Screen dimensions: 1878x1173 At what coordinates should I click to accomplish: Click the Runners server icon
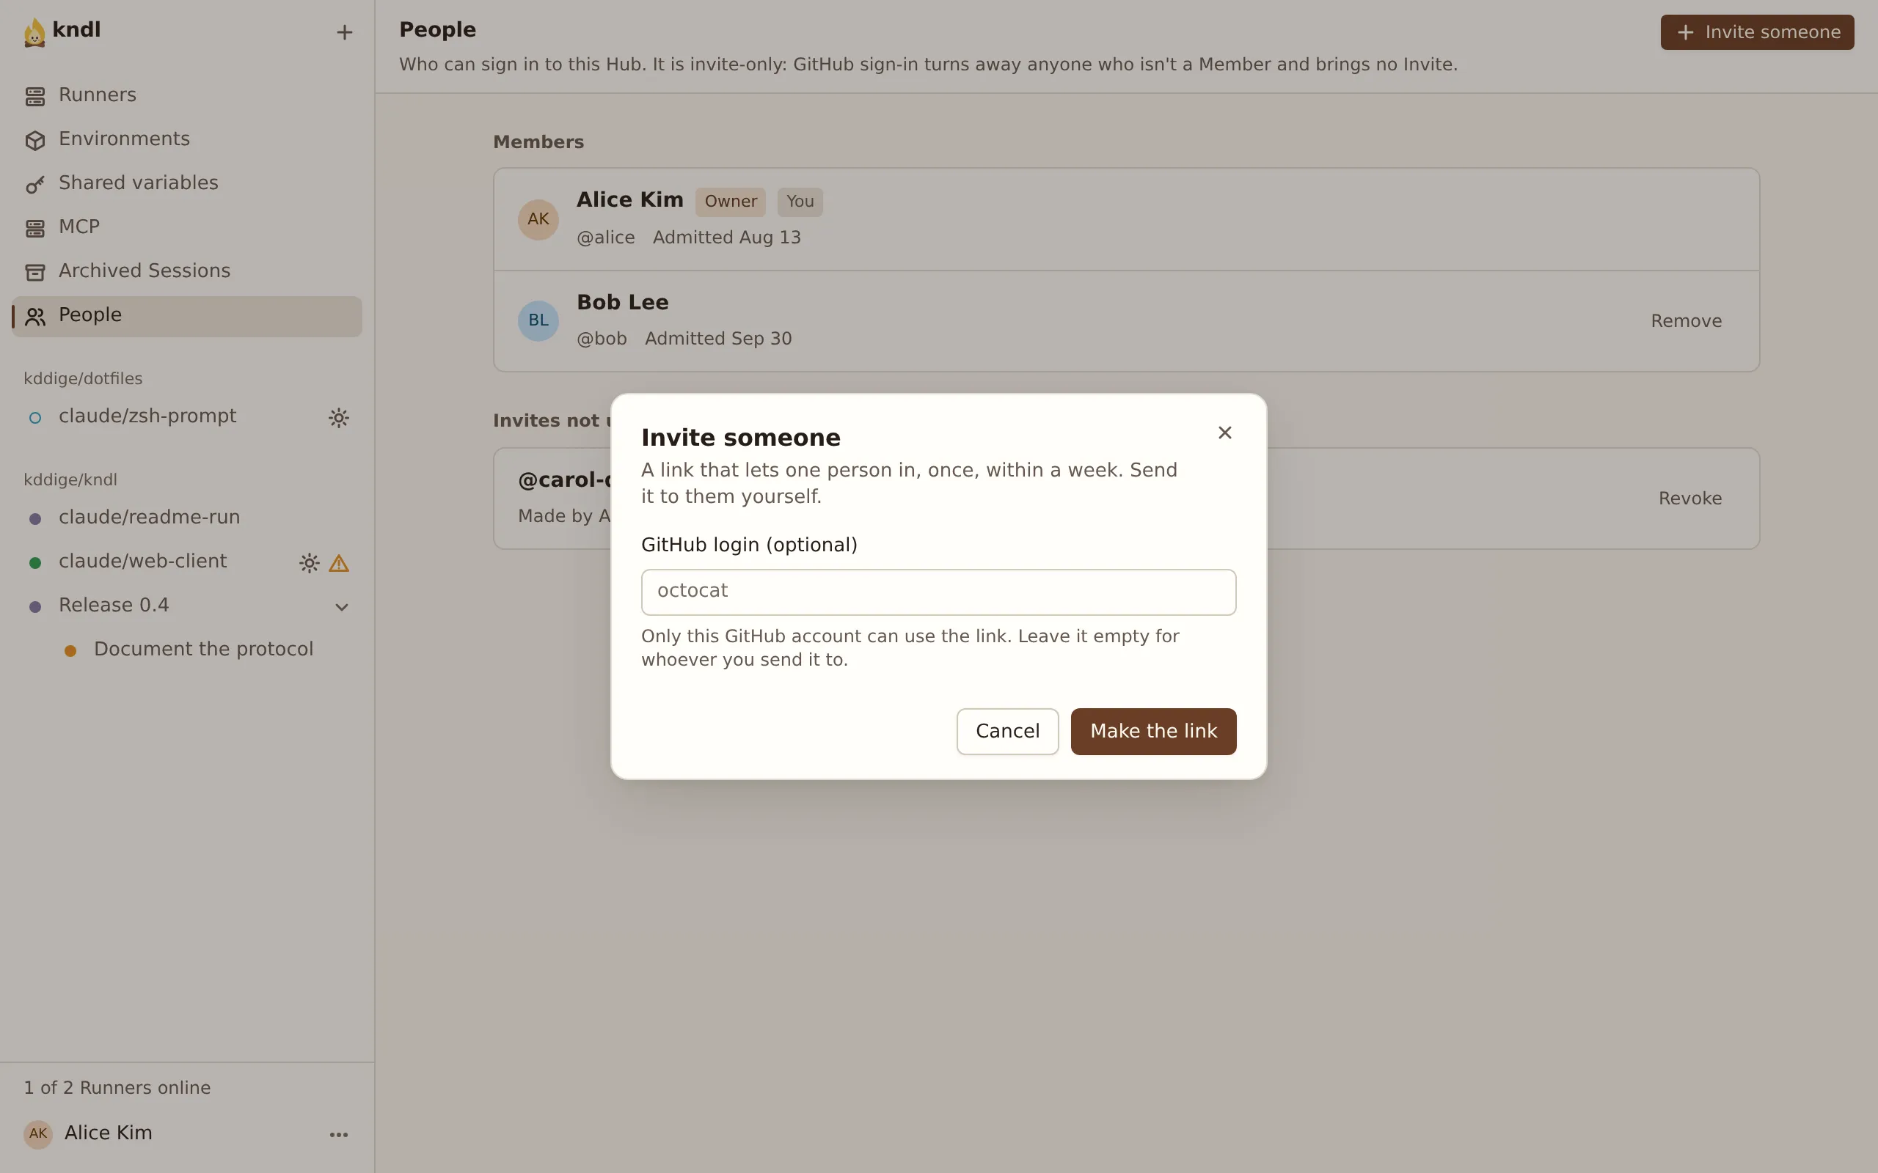click(x=35, y=96)
